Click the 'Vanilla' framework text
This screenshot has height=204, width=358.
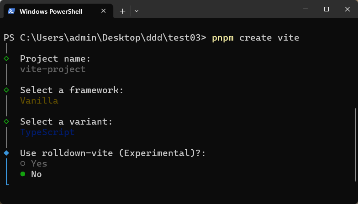39,100
